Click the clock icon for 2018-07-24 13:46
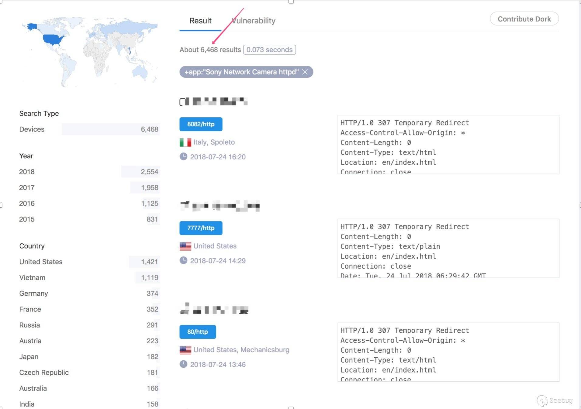This screenshot has height=409, width=581. 183,364
